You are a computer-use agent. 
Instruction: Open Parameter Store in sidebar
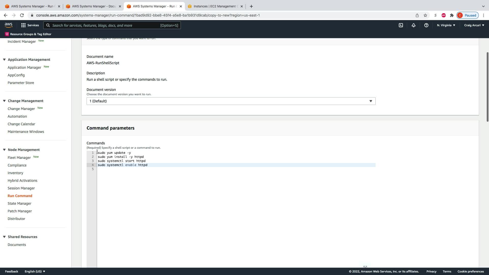(x=21, y=83)
